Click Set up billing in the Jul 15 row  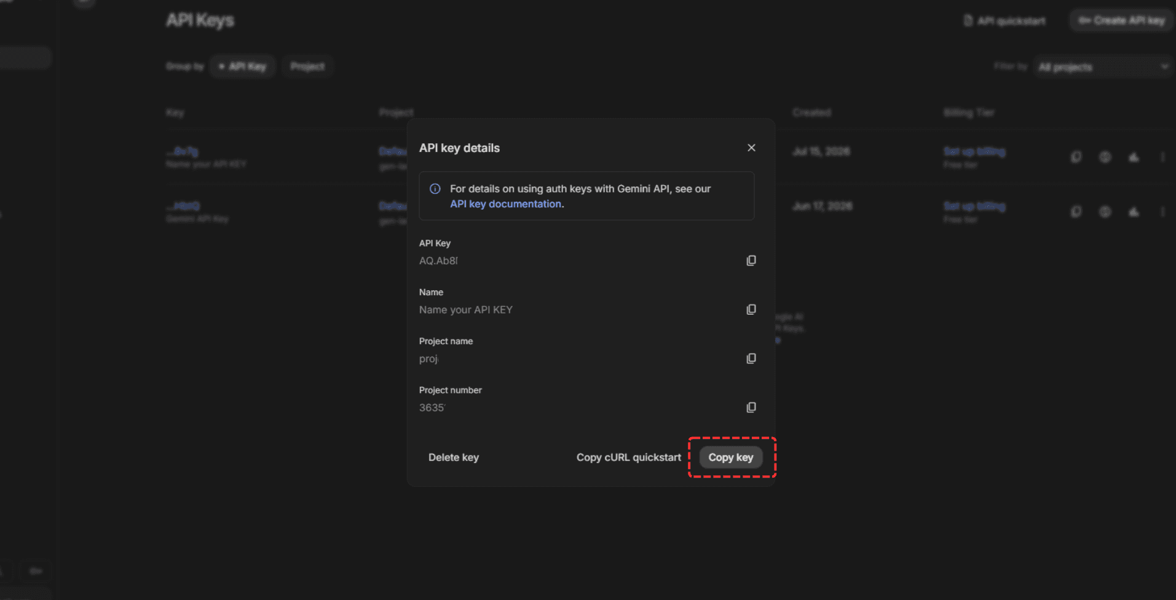974,151
